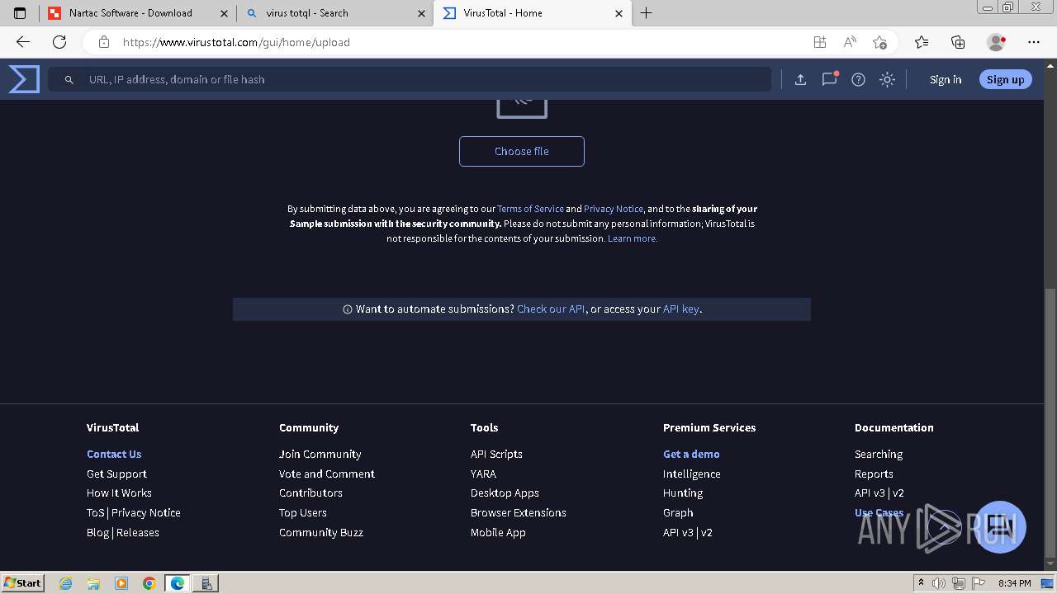The height and width of the screenshot is (594, 1057).
Task: Open Mobile App link
Action: 498,532
